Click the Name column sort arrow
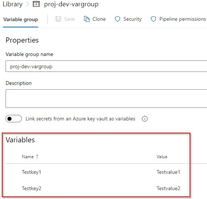This screenshot has height=199, width=207. coord(37,157)
